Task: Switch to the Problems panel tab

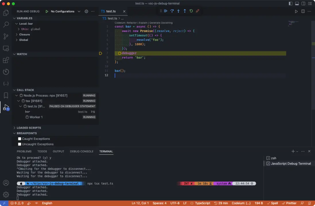Action: 24,151
